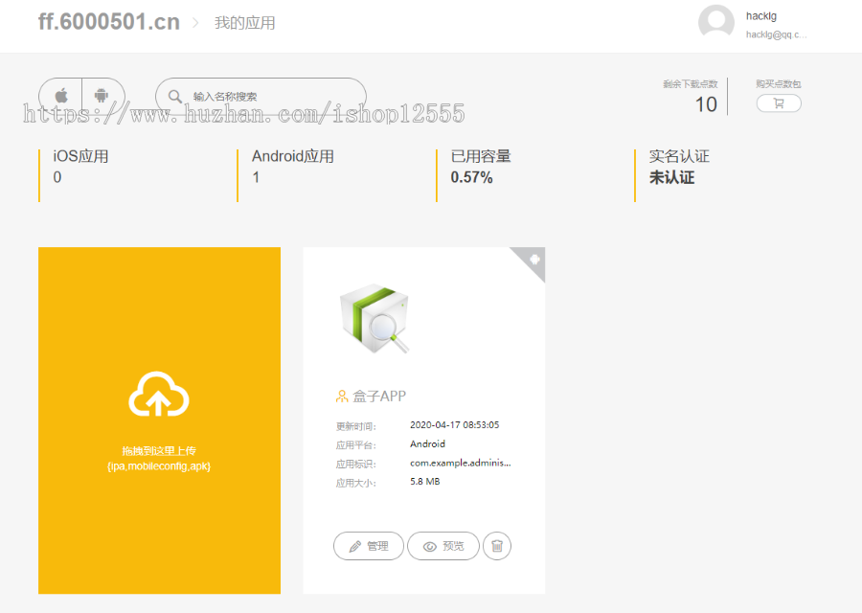Click the cloud upload icon in the yellow panel

(x=159, y=396)
